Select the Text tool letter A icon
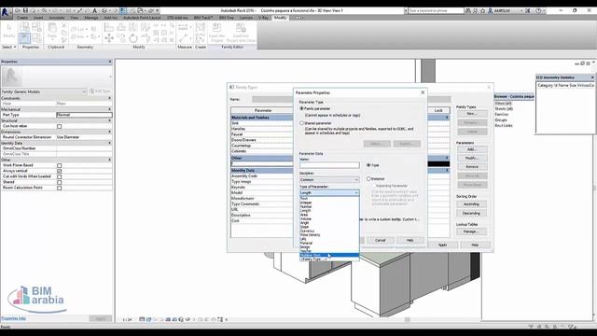Viewport: 597px width, 336px height. coord(95,10)
